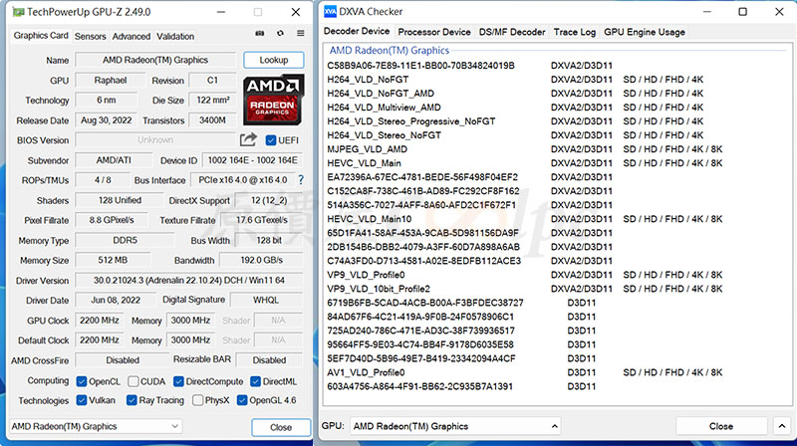Open the DXVA Checker GPU dropdown
Image resolution: width=797 pixels, height=446 pixels.
[x=455, y=426]
